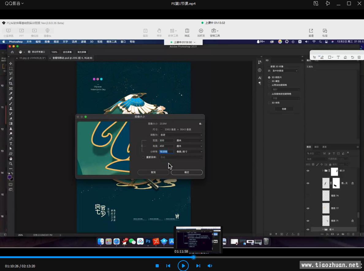364x271 pixels.
Task: Select the Pen tool
Action: click(x=11, y=139)
